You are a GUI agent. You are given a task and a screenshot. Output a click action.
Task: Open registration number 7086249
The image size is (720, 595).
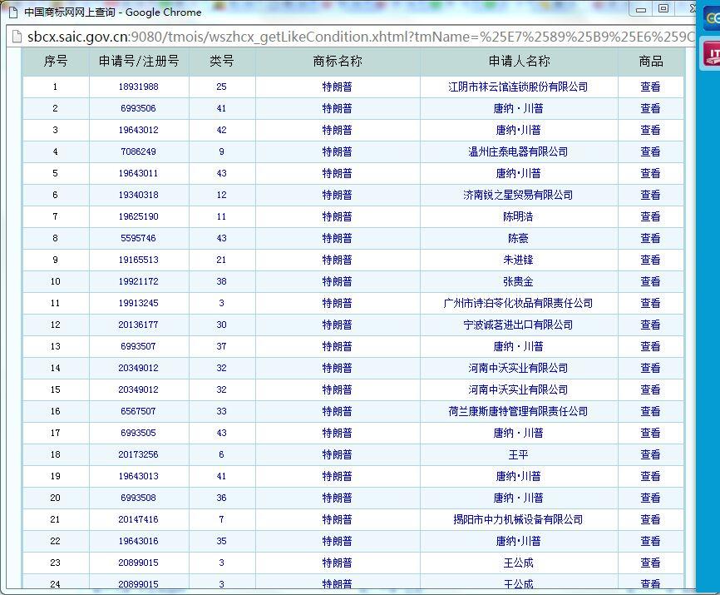coord(138,151)
